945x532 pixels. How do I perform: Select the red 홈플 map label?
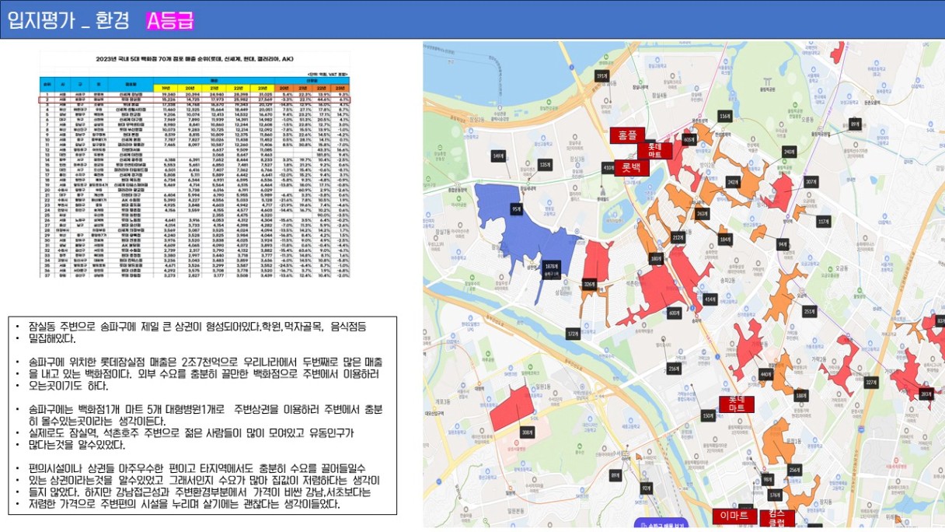coord(628,135)
